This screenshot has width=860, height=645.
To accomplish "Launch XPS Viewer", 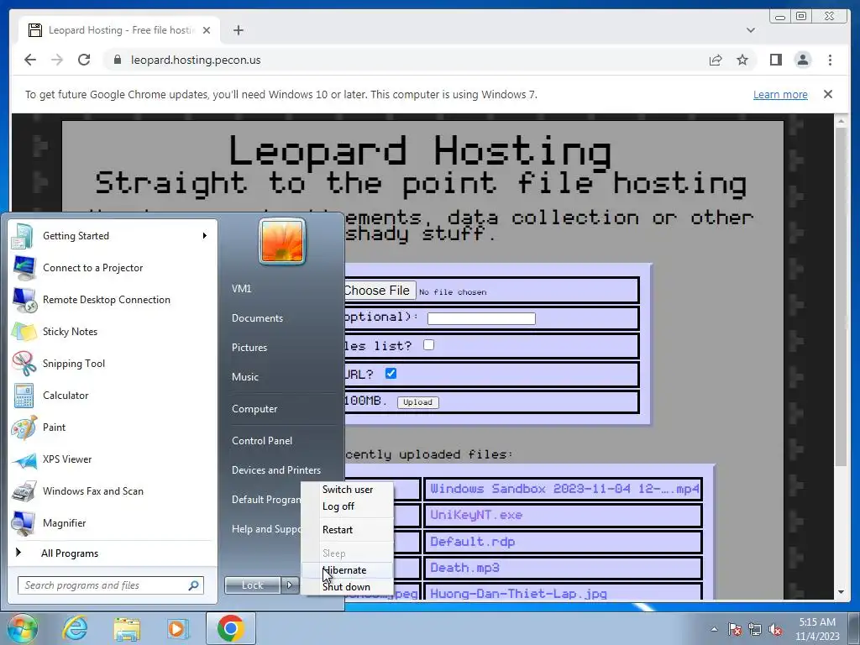I will click(113, 459).
